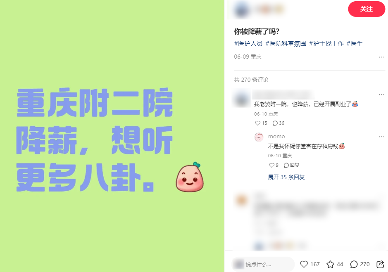388x272 pixels.
Task: Focus the 说点什么 comment input box
Action: point(263,264)
